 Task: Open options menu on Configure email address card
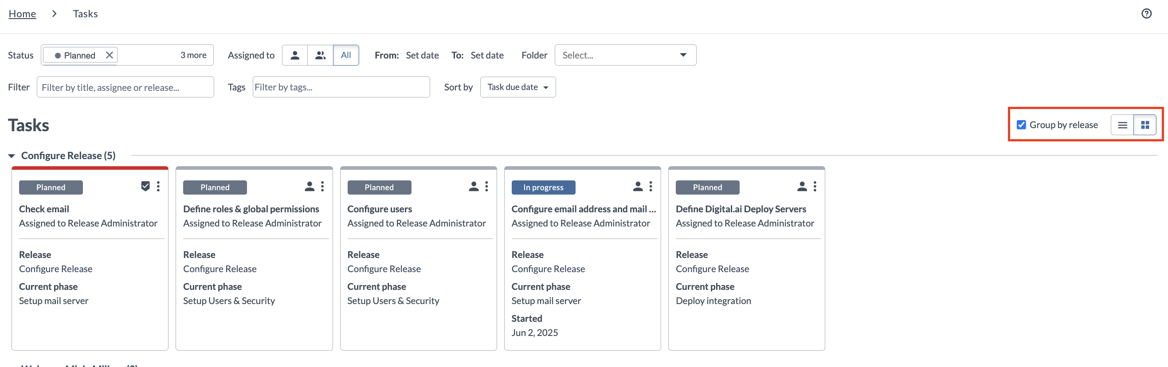tap(651, 186)
